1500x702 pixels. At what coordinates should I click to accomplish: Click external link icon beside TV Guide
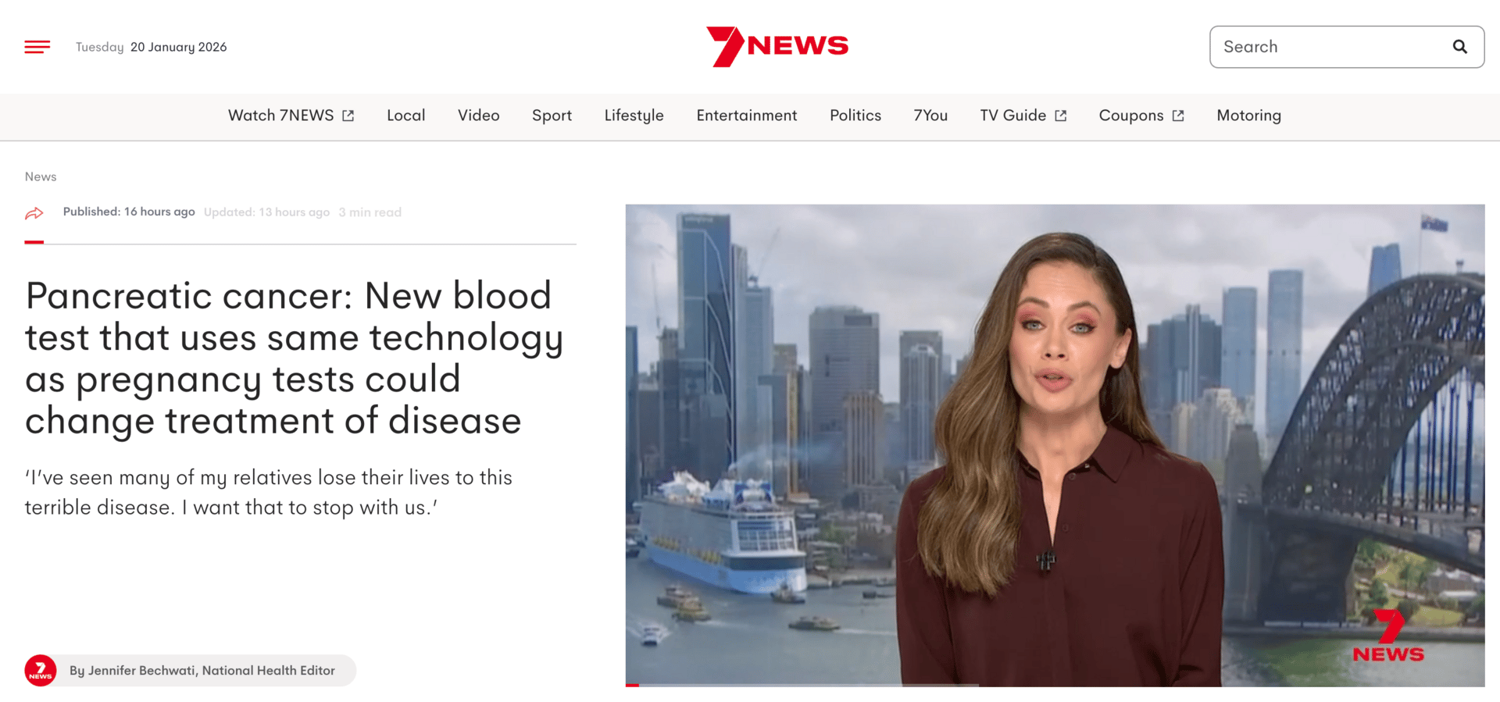coord(1061,116)
